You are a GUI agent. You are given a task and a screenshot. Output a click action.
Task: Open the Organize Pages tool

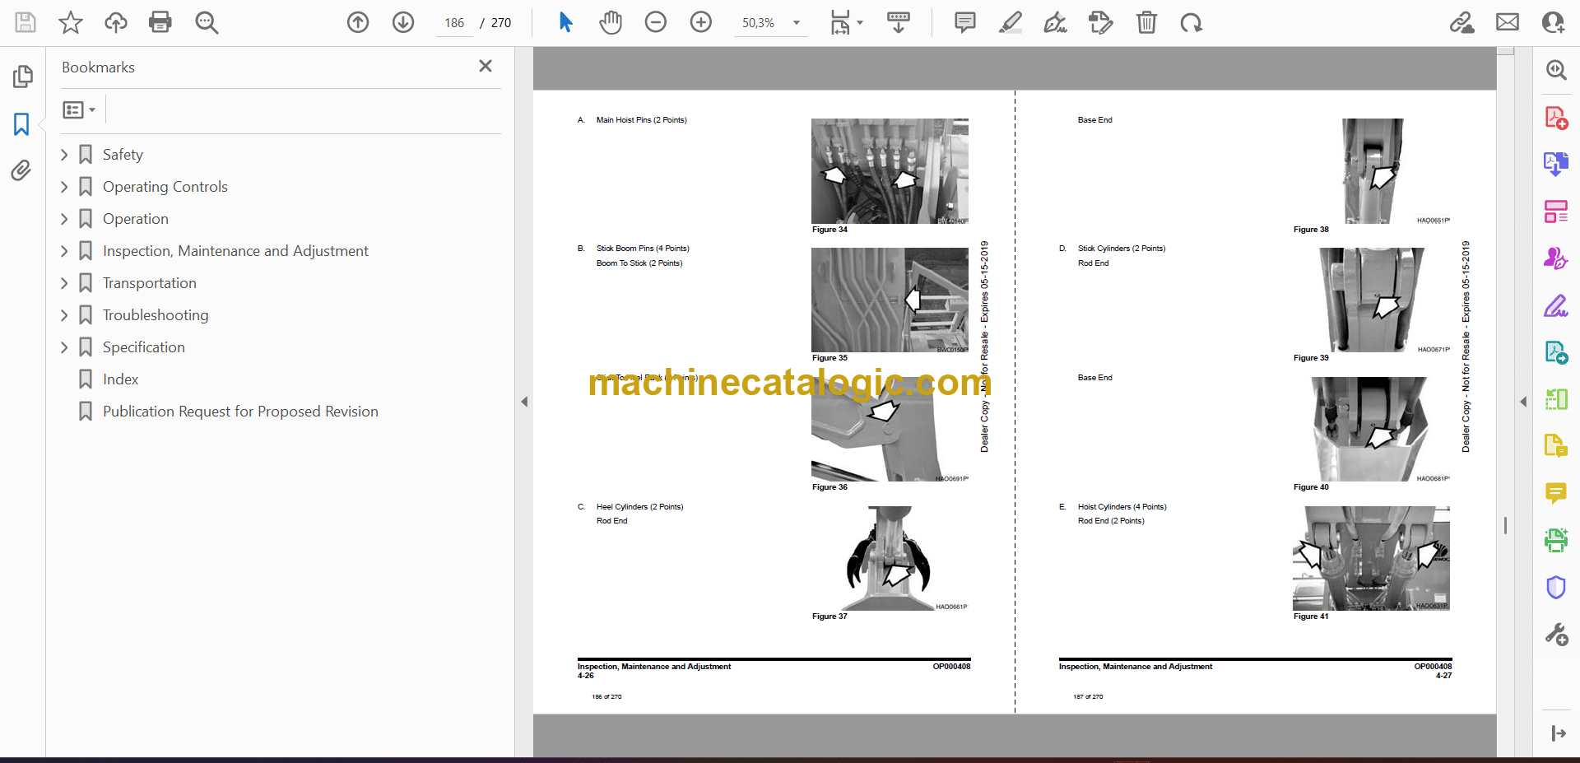point(1556,212)
